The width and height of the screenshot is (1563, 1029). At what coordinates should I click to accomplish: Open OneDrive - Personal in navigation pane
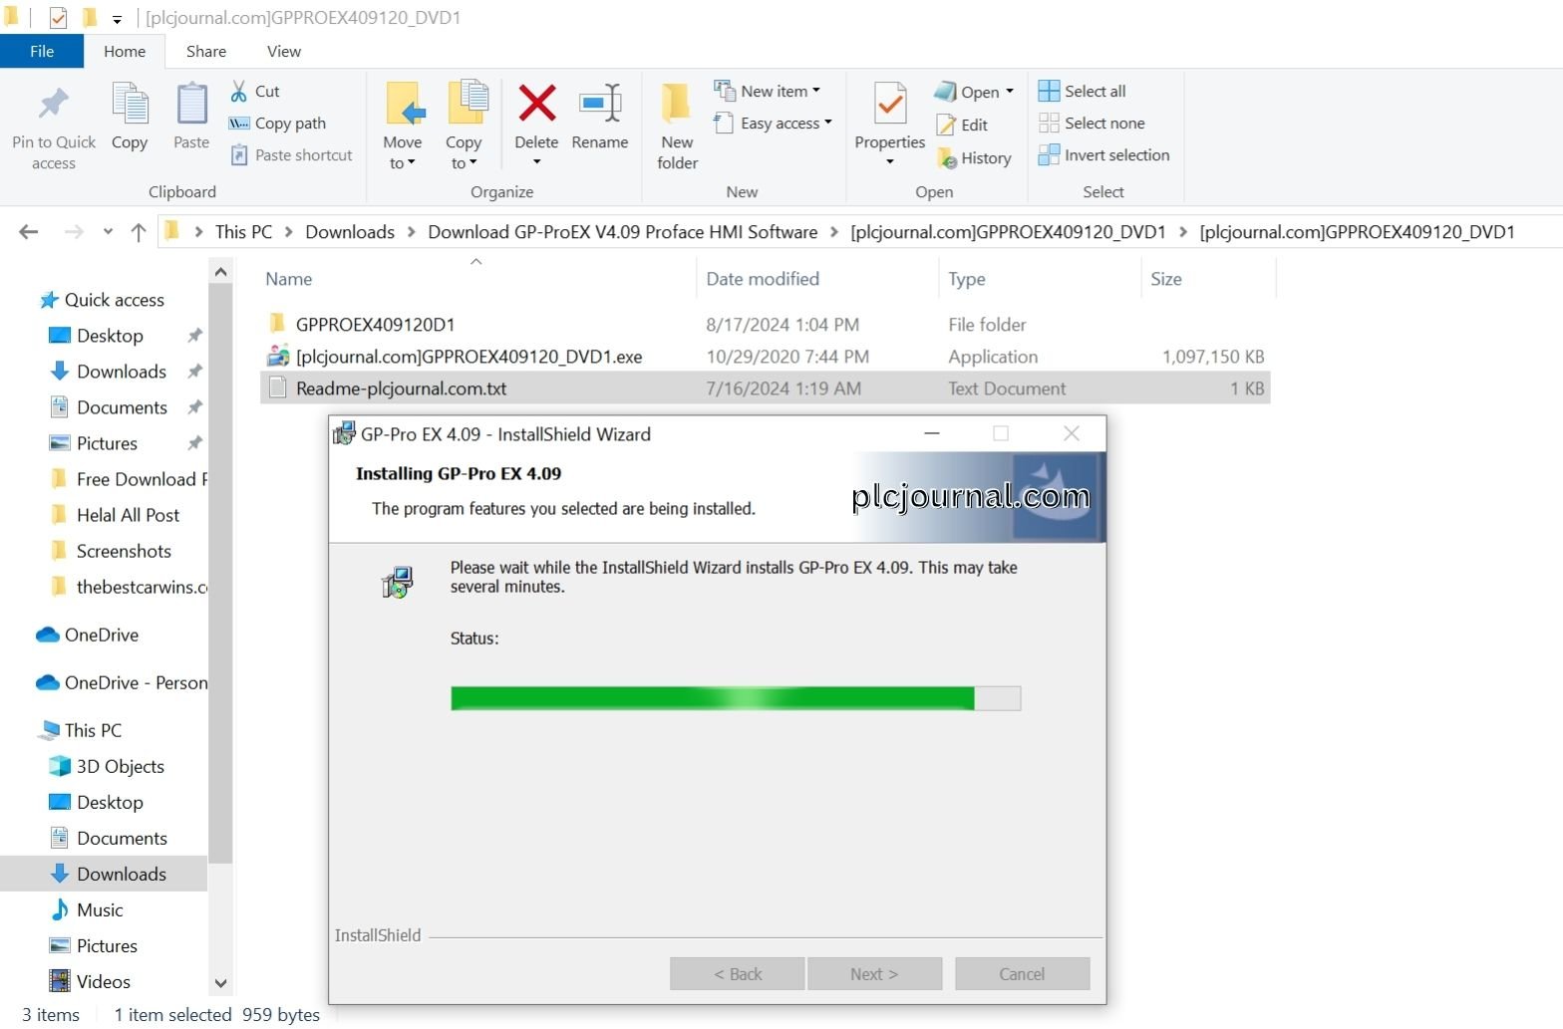[x=122, y=683]
